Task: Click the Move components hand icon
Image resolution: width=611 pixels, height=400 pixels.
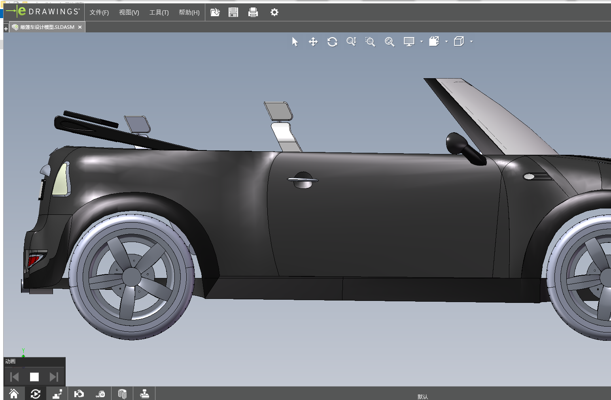Action: click(x=79, y=394)
